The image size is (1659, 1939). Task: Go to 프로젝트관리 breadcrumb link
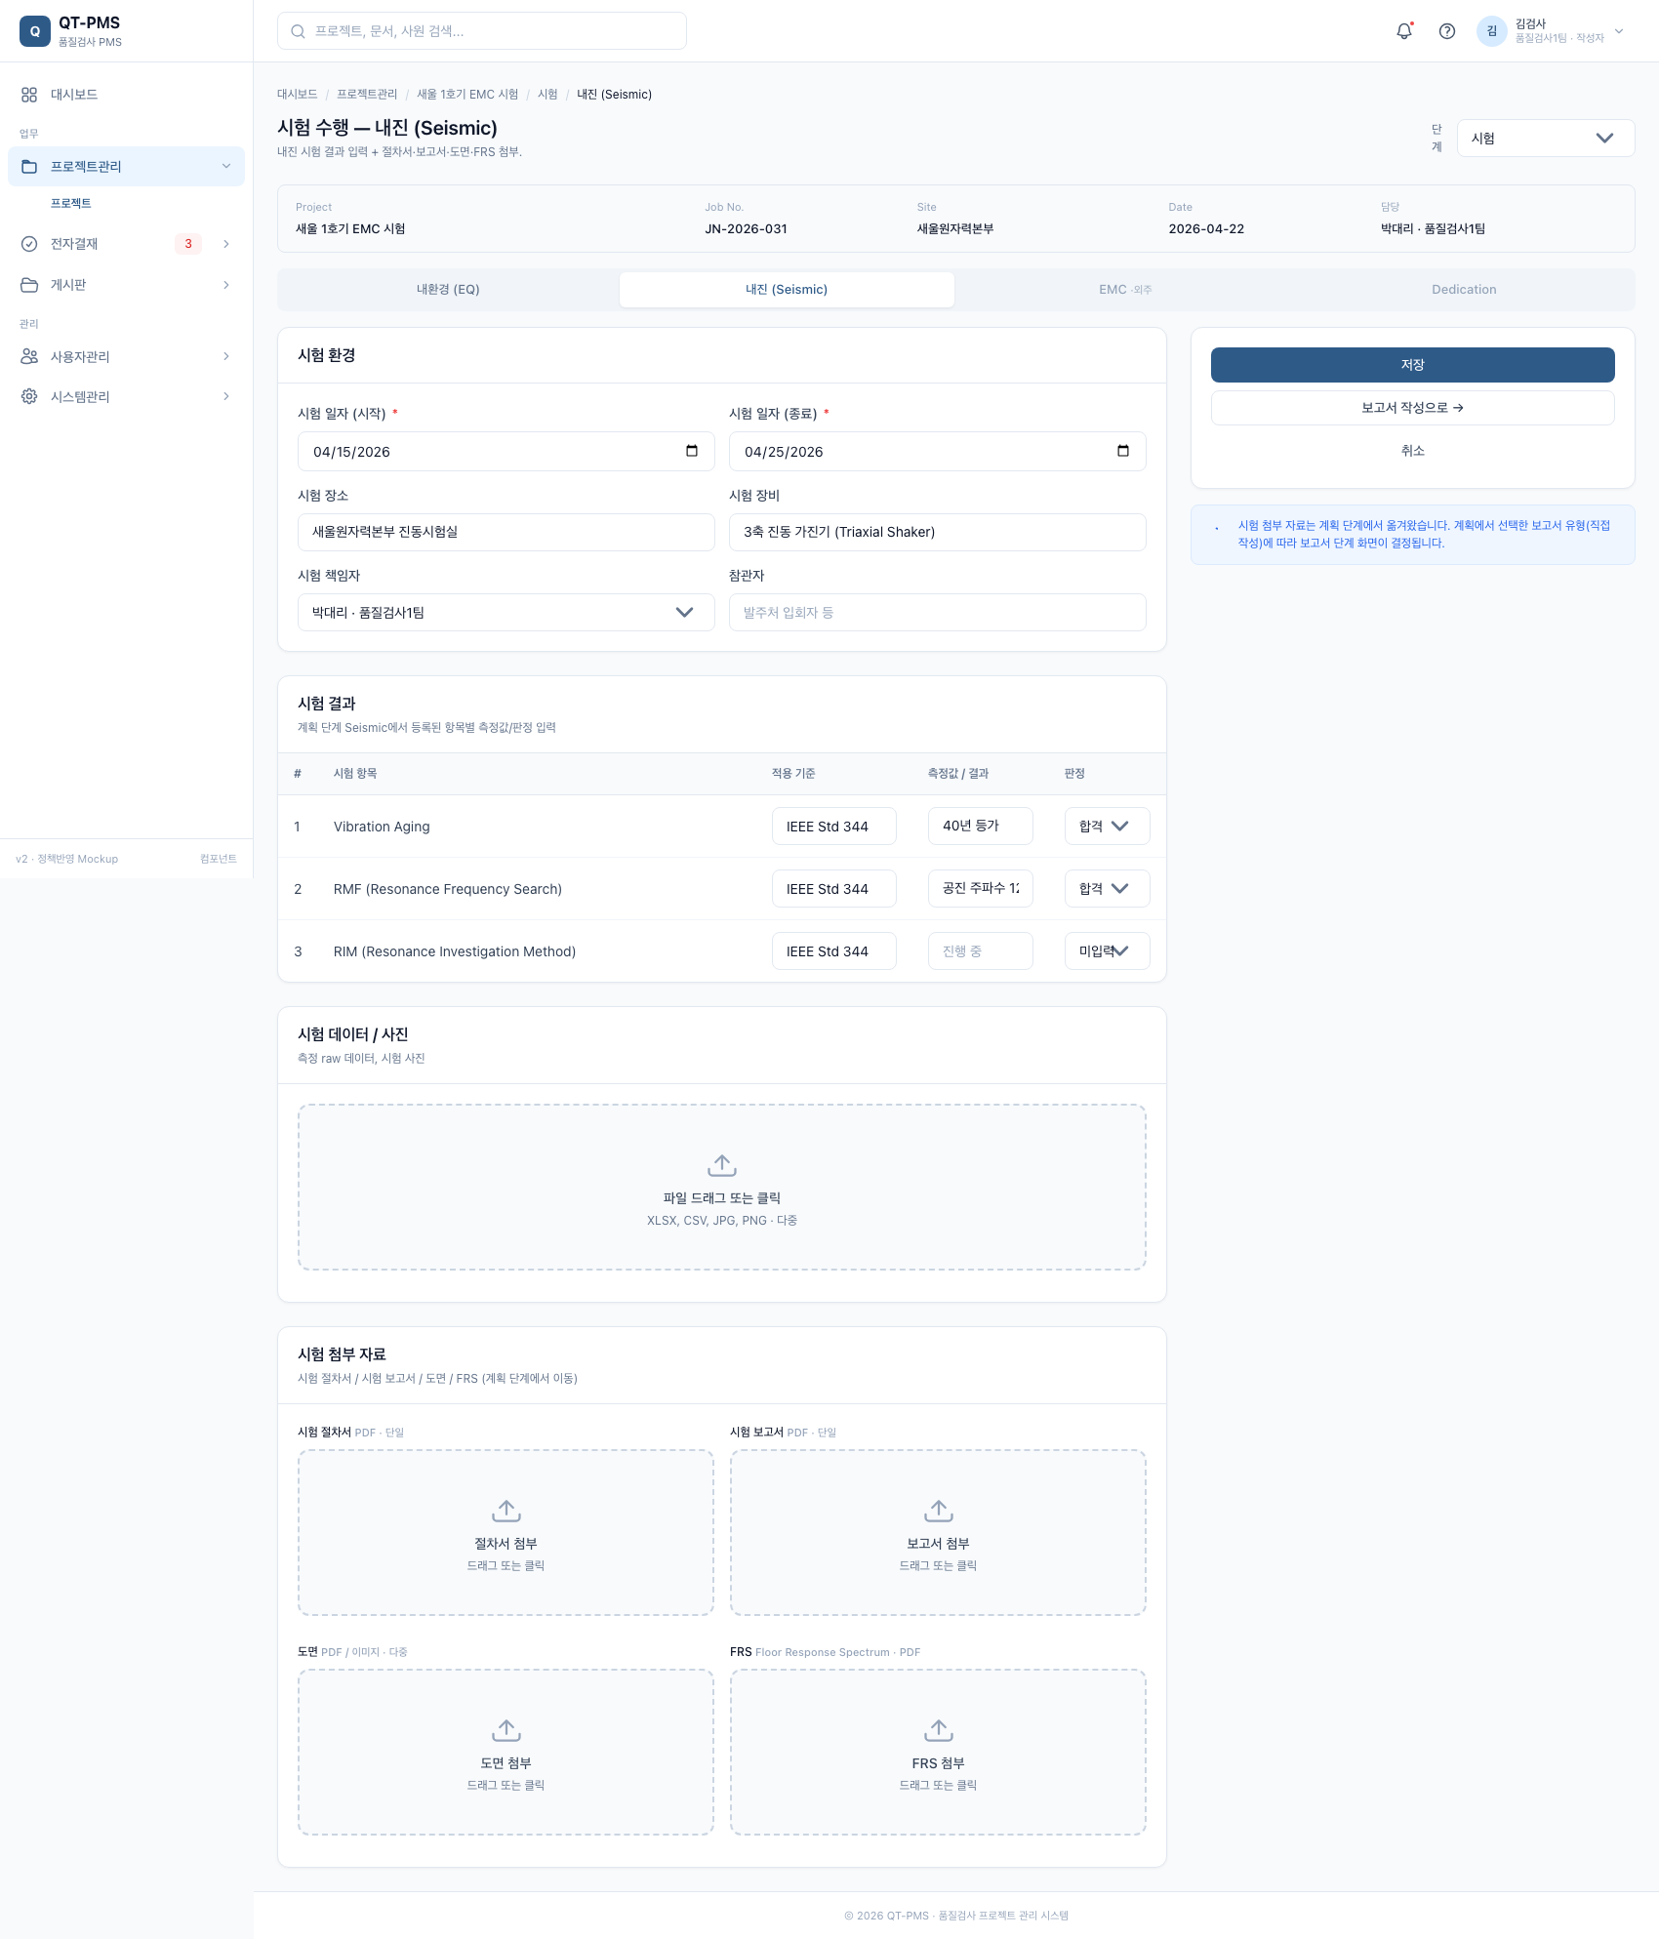click(x=367, y=95)
